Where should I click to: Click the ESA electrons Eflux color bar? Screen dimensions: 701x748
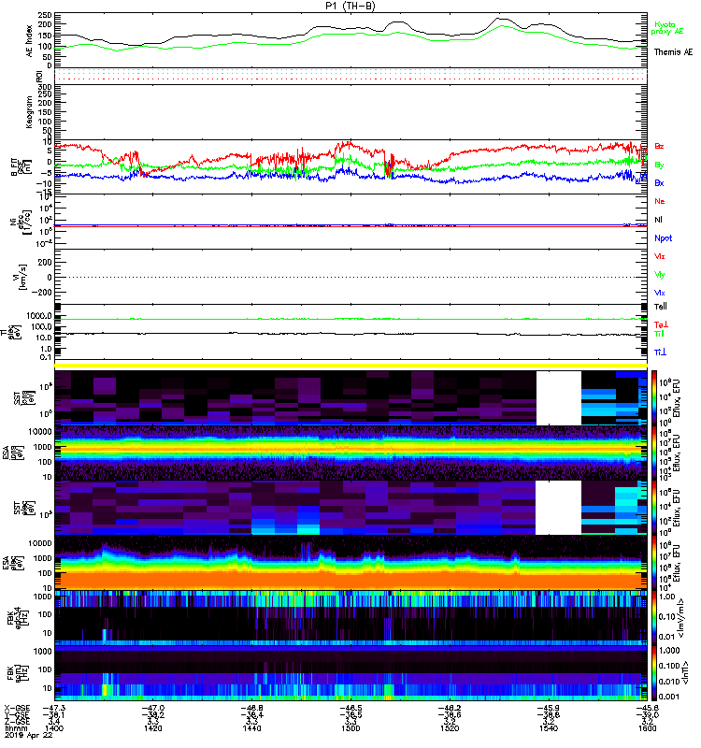(x=653, y=563)
